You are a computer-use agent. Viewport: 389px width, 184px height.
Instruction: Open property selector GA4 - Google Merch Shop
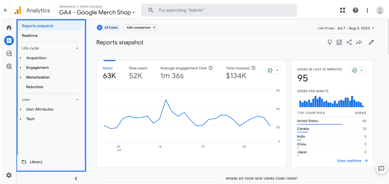[97, 12]
